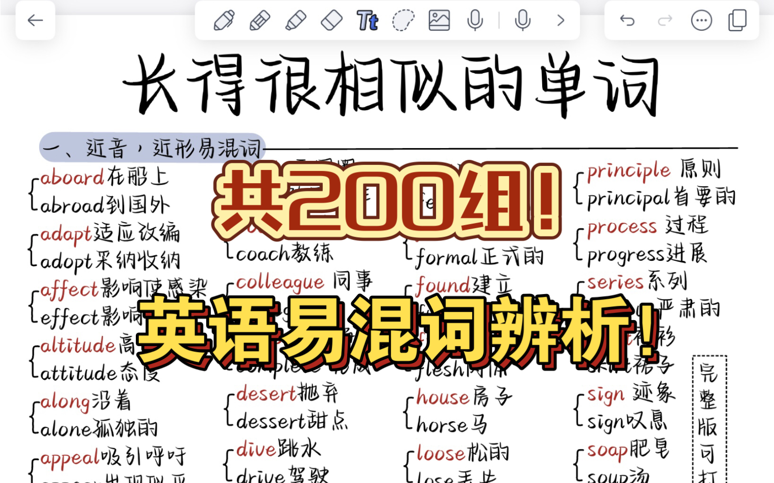Click the word dive

click(256, 449)
